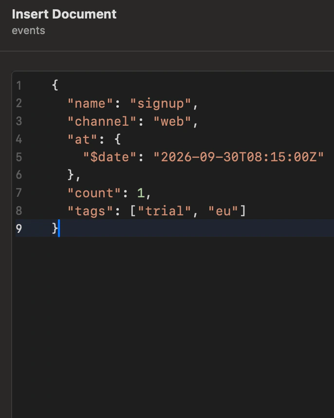The width and height of the screenshot is (334, 418).
Task: Click the final closing brace on line 9
Action: point(55,228)
